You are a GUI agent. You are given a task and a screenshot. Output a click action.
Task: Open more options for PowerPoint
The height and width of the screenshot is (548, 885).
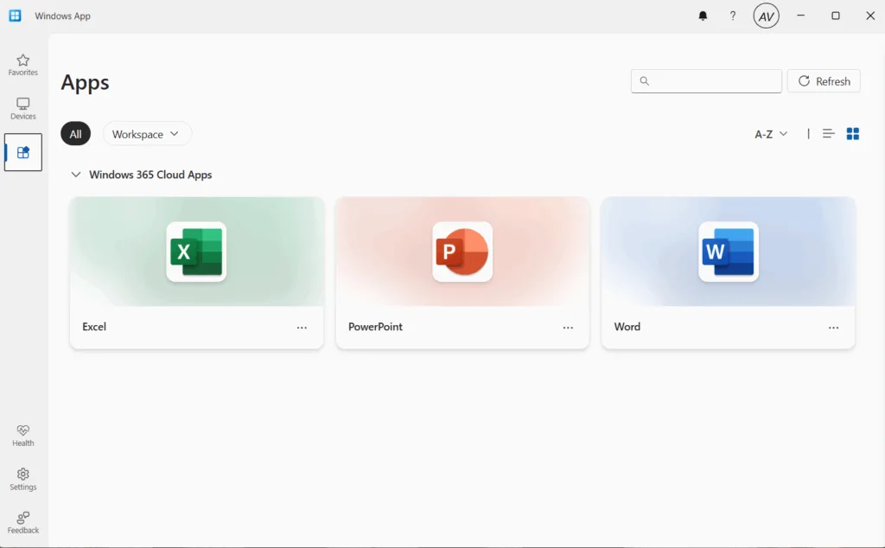[568, 328]
